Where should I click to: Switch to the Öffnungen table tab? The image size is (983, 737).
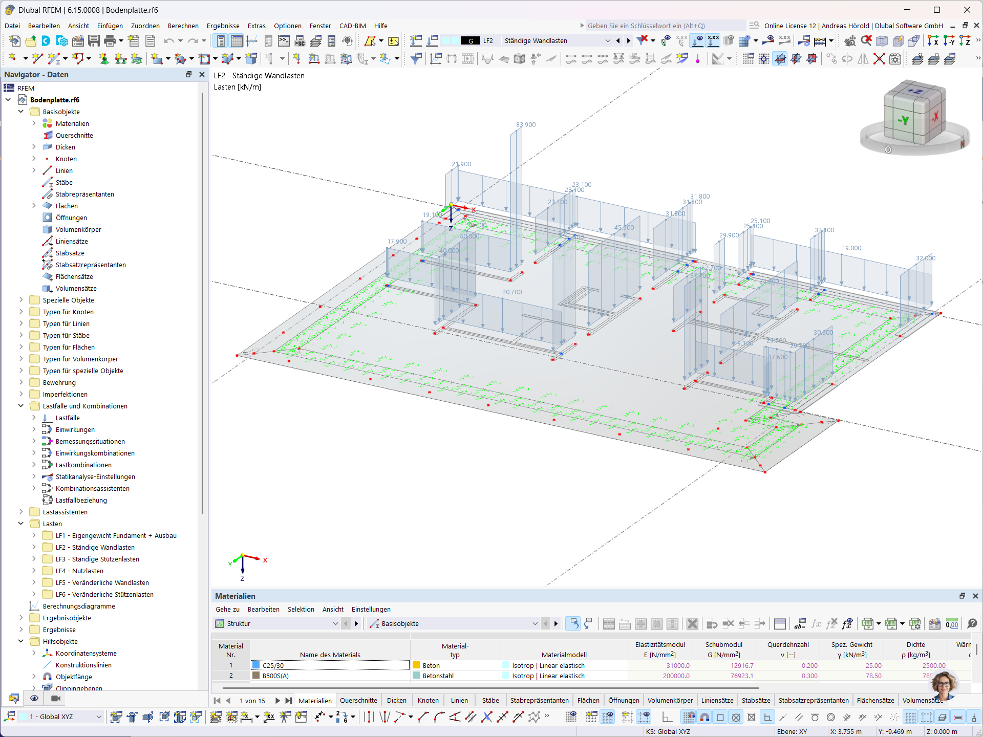[x=624, y=700]
